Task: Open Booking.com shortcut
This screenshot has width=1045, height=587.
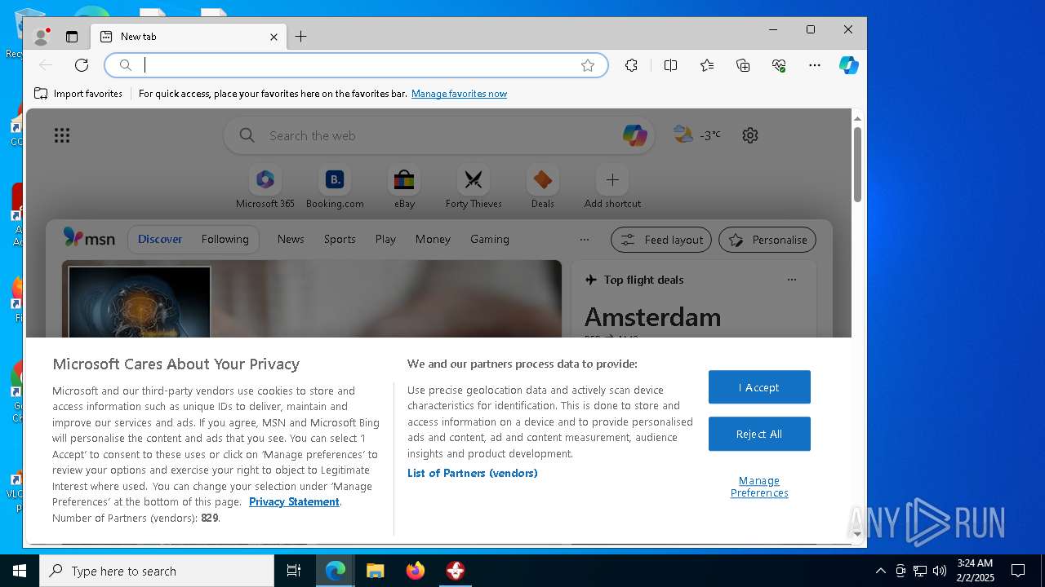Action: pos(335,188)
